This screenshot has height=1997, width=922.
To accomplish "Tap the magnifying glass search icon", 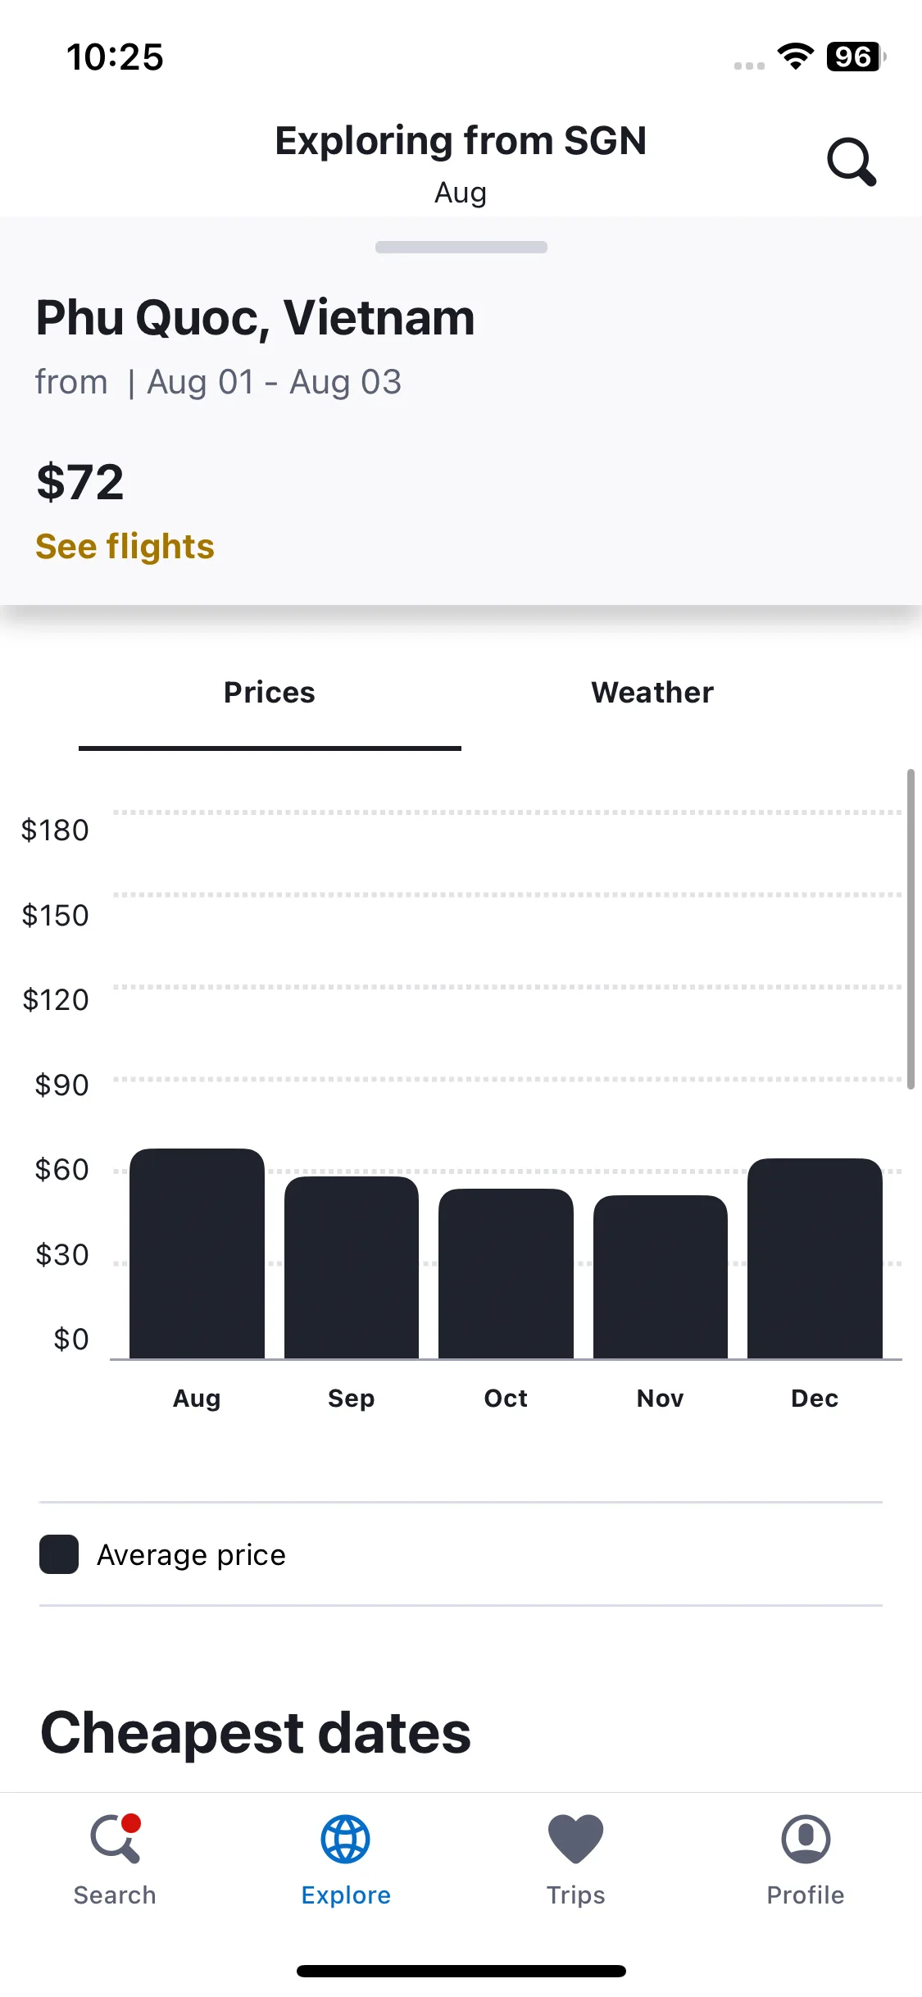I will [852, 162].
